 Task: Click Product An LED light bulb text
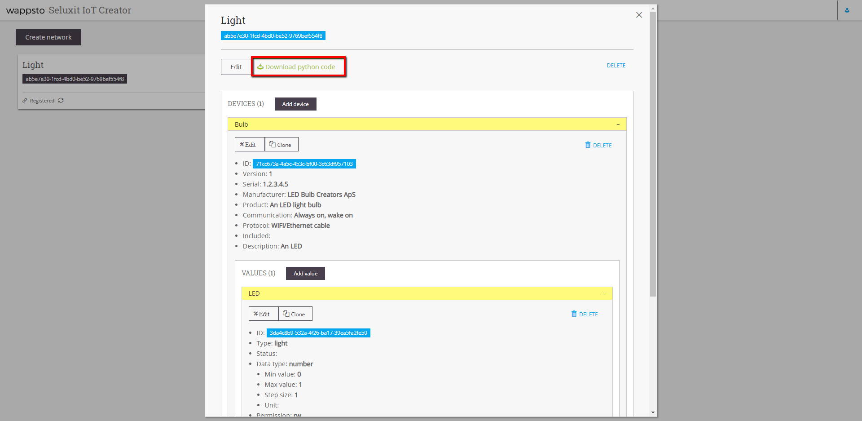click(282, 205)
